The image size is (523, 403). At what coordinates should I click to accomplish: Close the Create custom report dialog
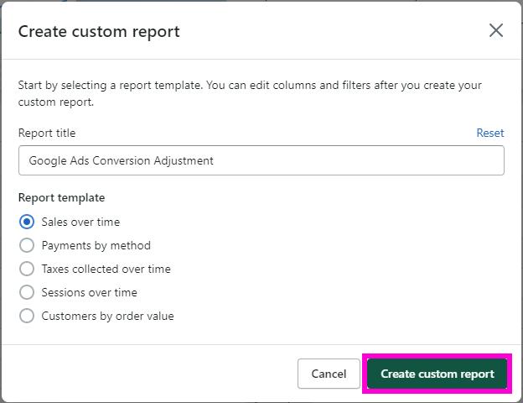[496, 31]
